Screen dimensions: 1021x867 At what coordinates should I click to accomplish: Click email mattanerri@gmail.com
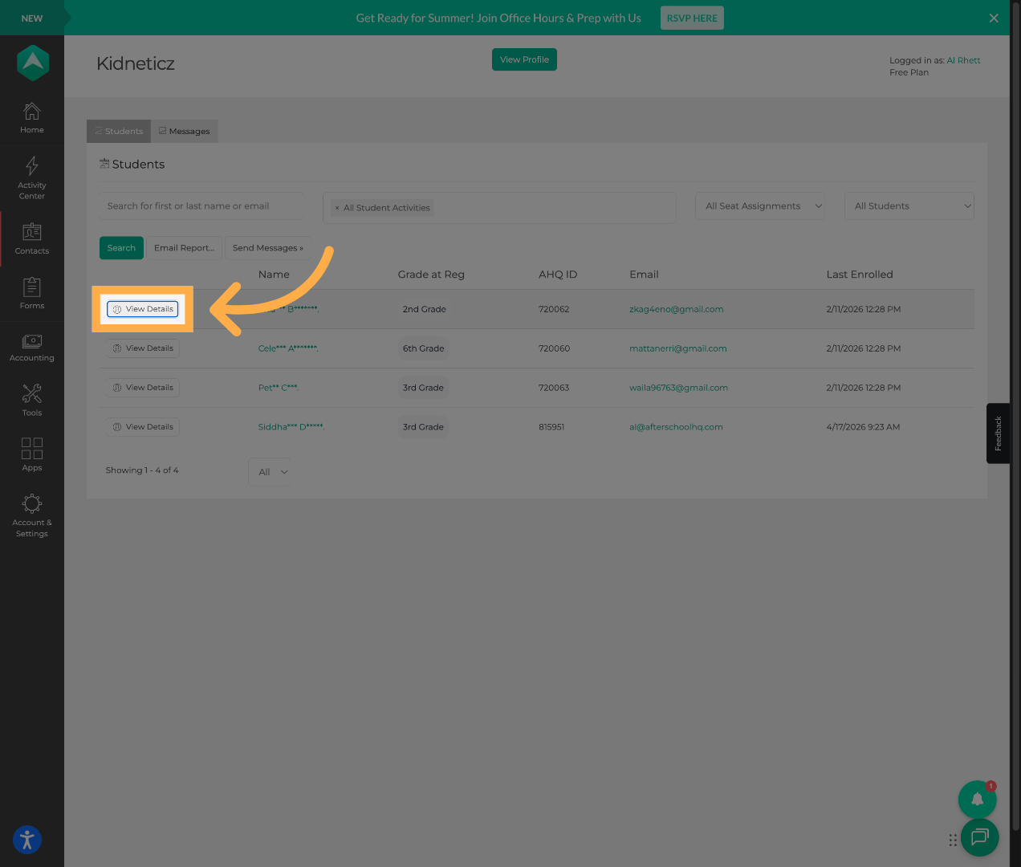click(x=677, y=348)
